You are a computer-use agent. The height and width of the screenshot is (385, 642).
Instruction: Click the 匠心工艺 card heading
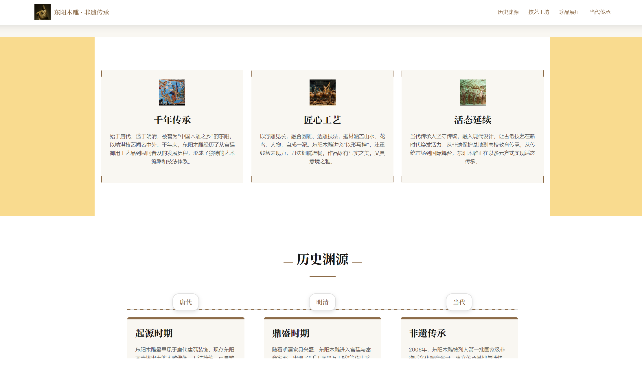click(322, 120)
